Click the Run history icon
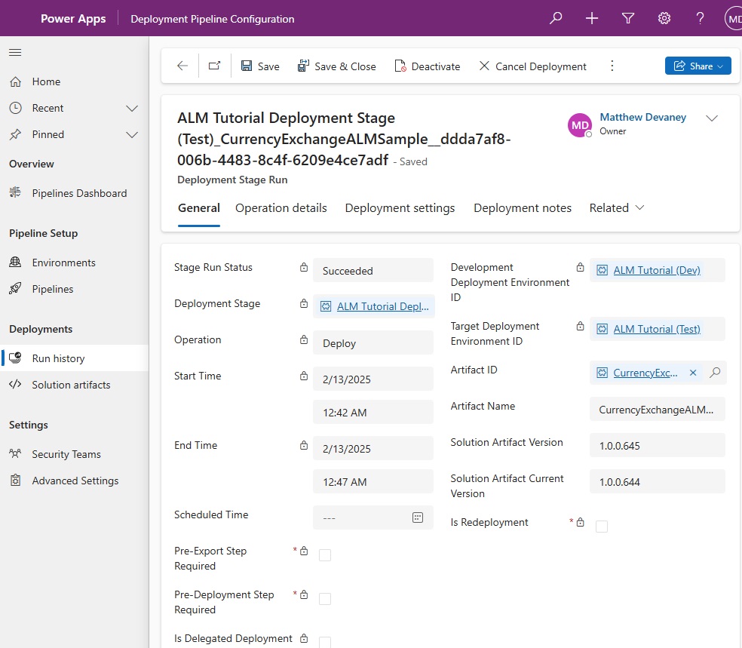This screenshot has height=648, width=742. [x=15, y=358]
